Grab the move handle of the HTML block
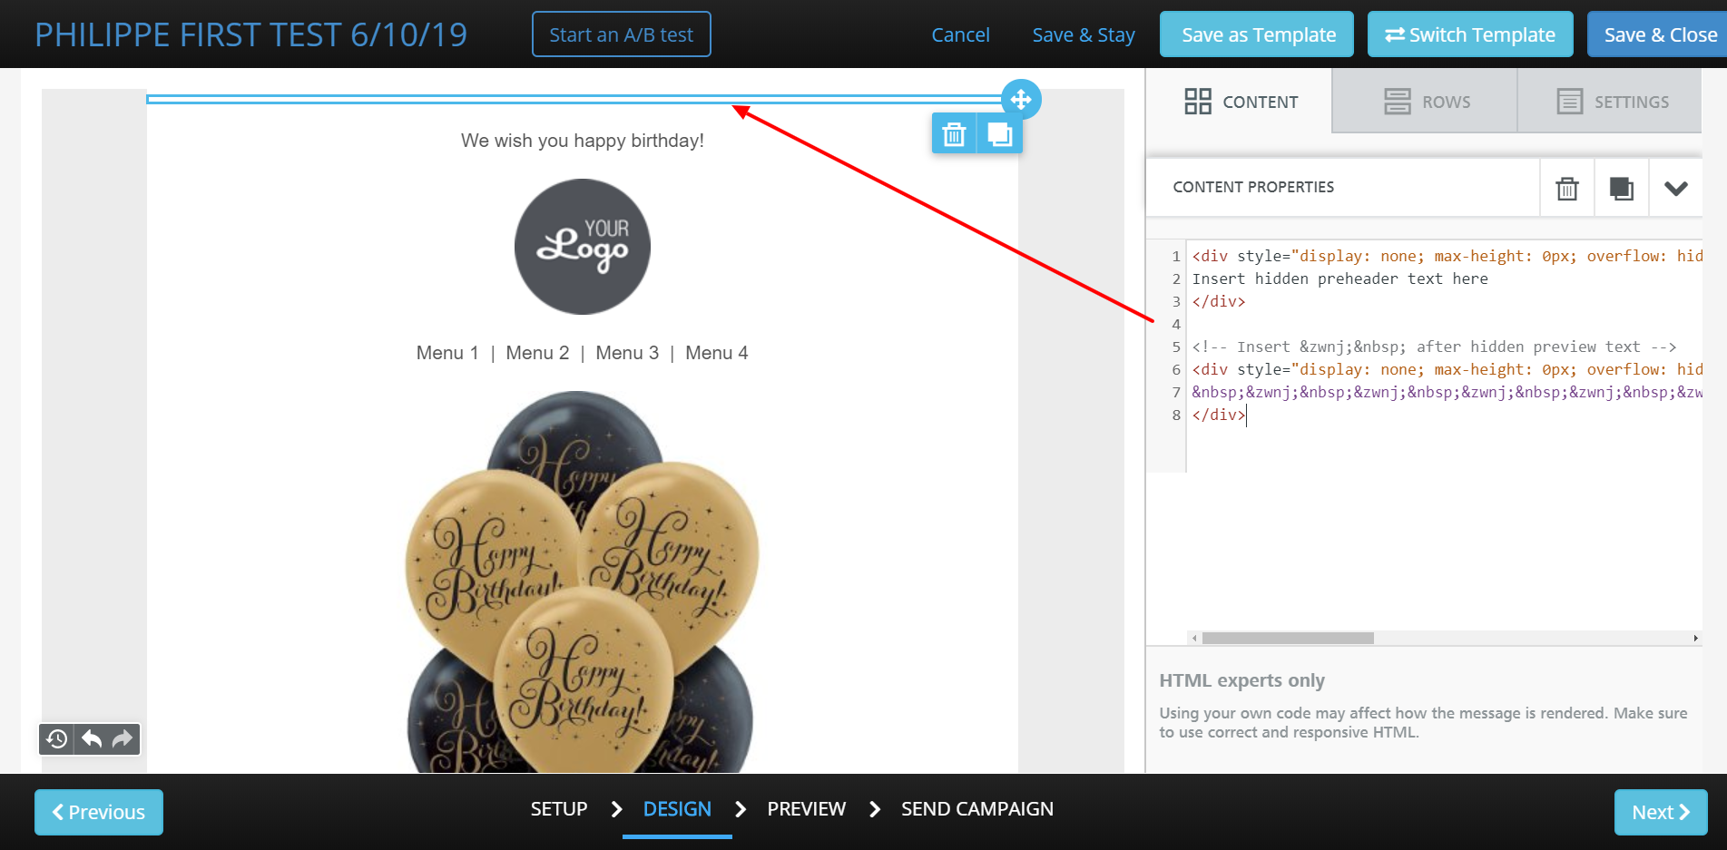 1022,100
